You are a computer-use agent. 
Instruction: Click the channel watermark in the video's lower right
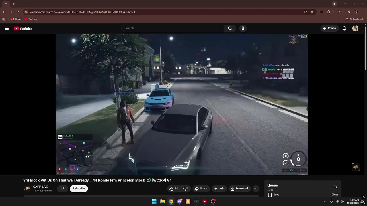(356, 167)
